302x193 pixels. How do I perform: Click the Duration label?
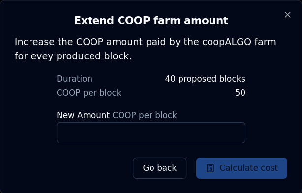click(75, 79)
